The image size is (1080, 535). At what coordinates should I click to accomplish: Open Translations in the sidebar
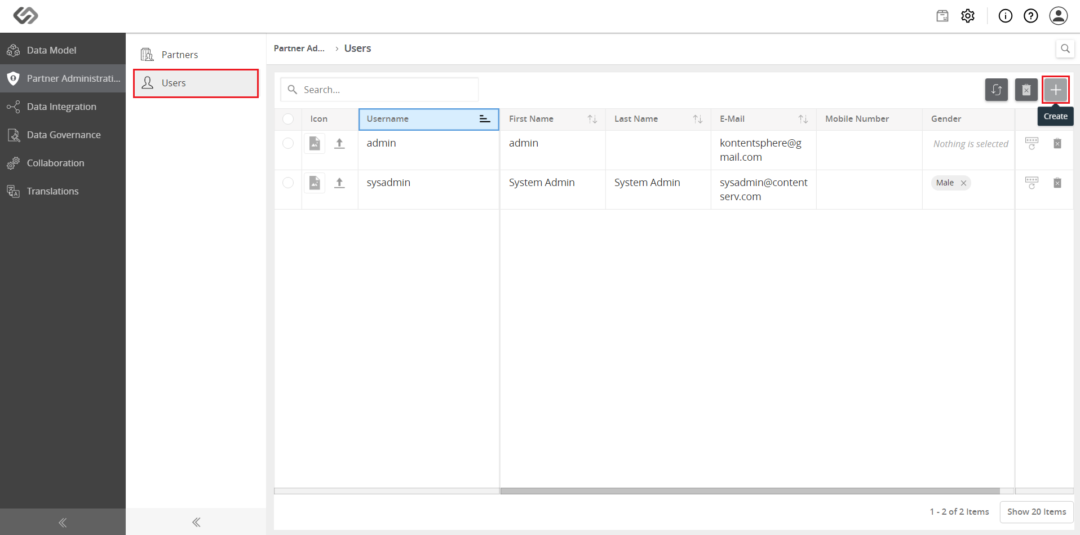(x=63, y=191)
